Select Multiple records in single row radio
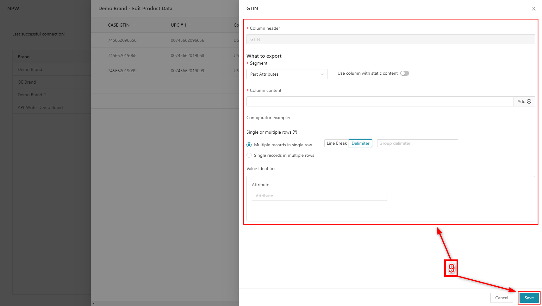This screenshot has height=306, width=542. tap(249, 145)
